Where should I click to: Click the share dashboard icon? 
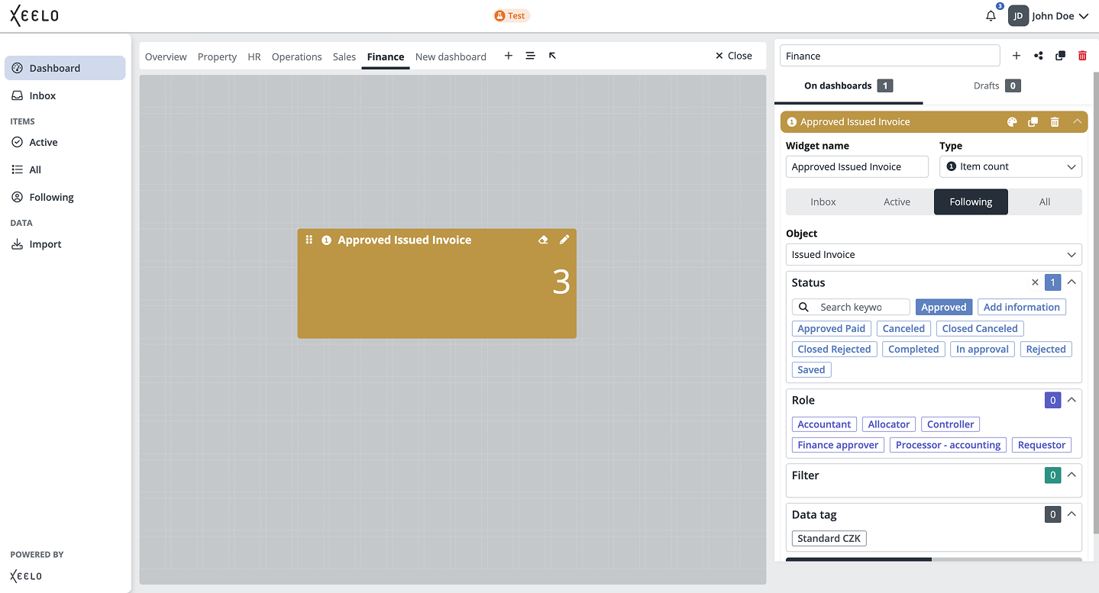[1039, 56]
